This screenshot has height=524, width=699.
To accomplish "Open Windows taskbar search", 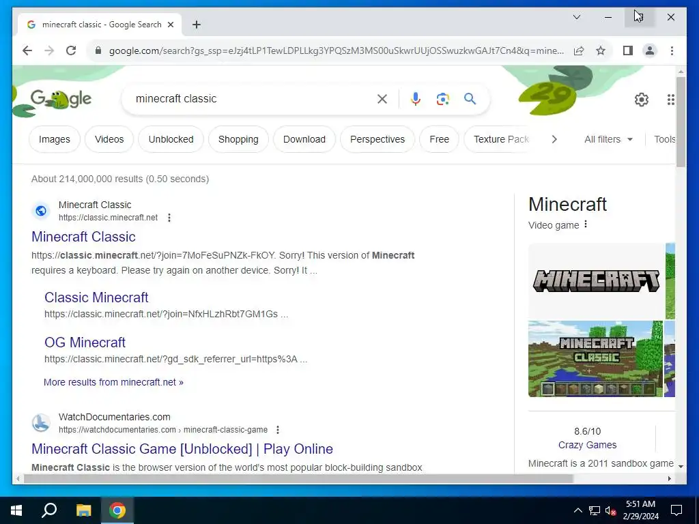I will click(x=49, y=510).
